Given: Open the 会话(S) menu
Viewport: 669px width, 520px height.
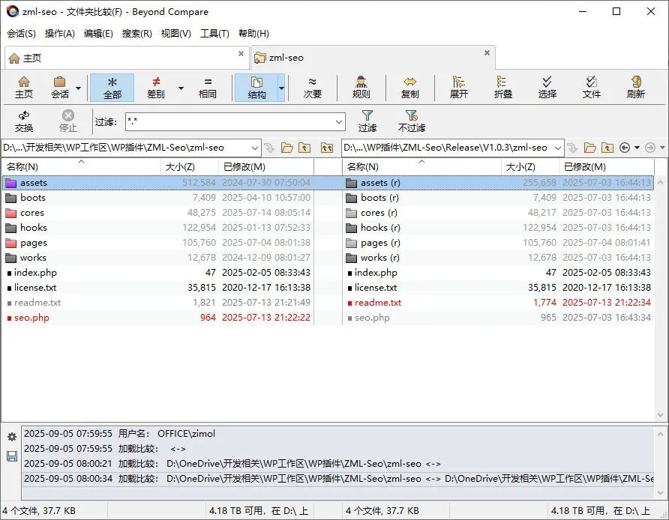Looking at the screenshot, I should 21,33.
